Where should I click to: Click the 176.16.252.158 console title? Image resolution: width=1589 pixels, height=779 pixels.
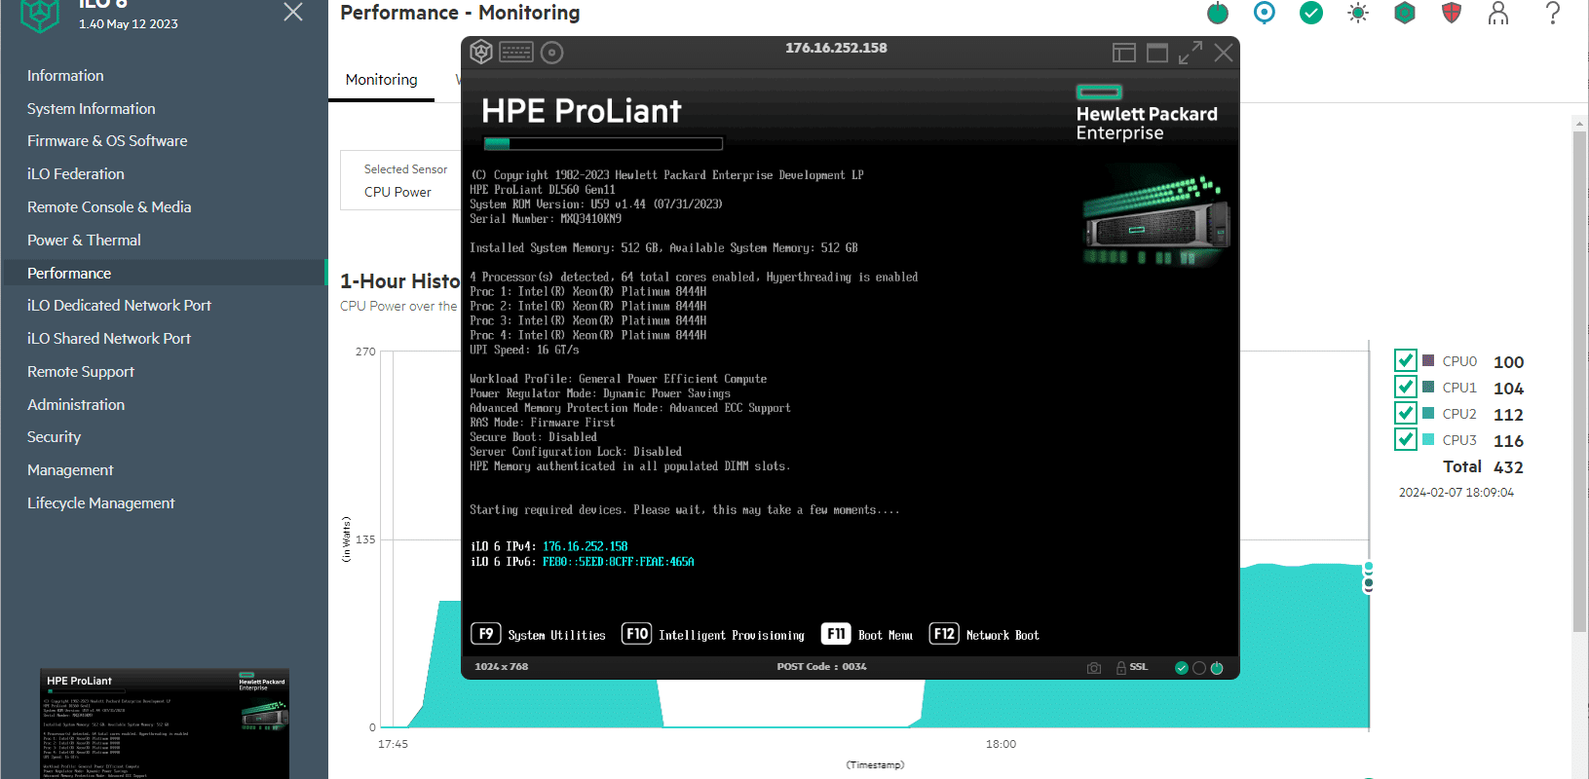pyautogui.click(x=836, y=48)
